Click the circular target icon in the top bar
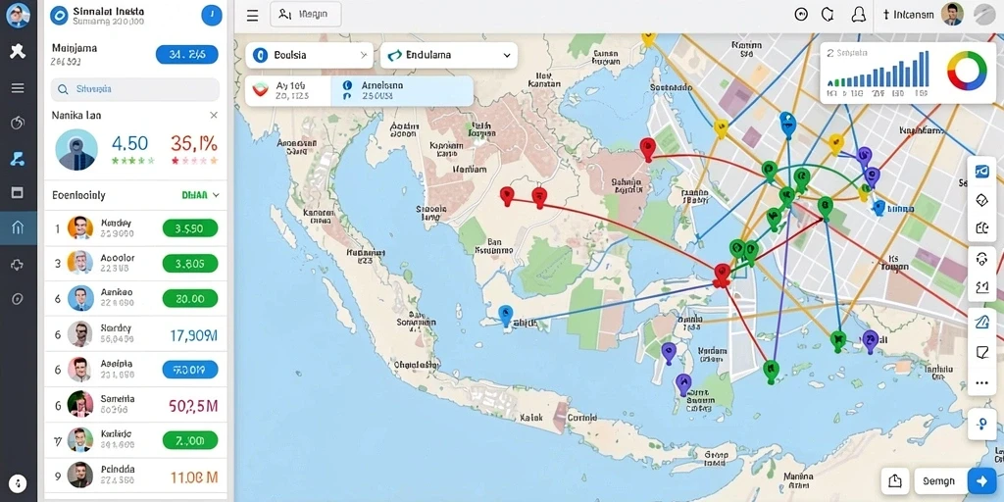This screenshot has height=502, width=1004. (x=800, y=15)
